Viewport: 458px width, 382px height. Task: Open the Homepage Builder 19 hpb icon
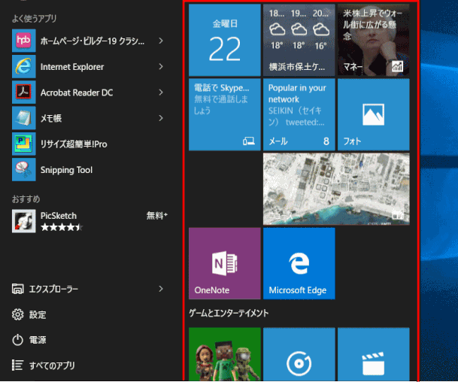[x=23, y=41]
